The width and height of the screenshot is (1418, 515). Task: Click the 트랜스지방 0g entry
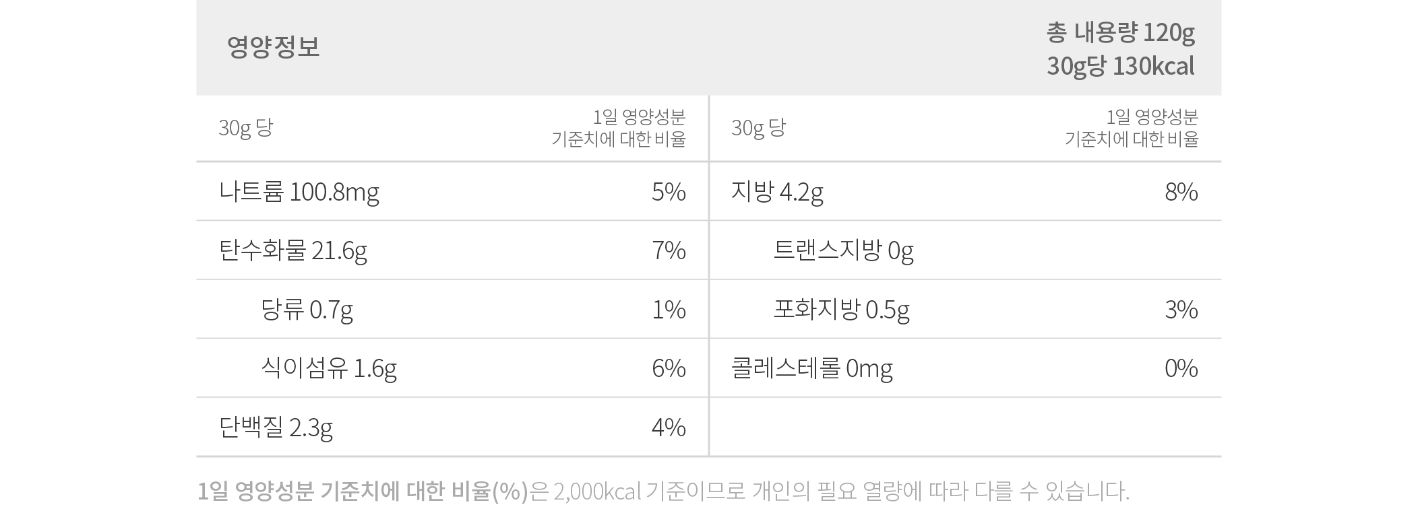[843, 251]
